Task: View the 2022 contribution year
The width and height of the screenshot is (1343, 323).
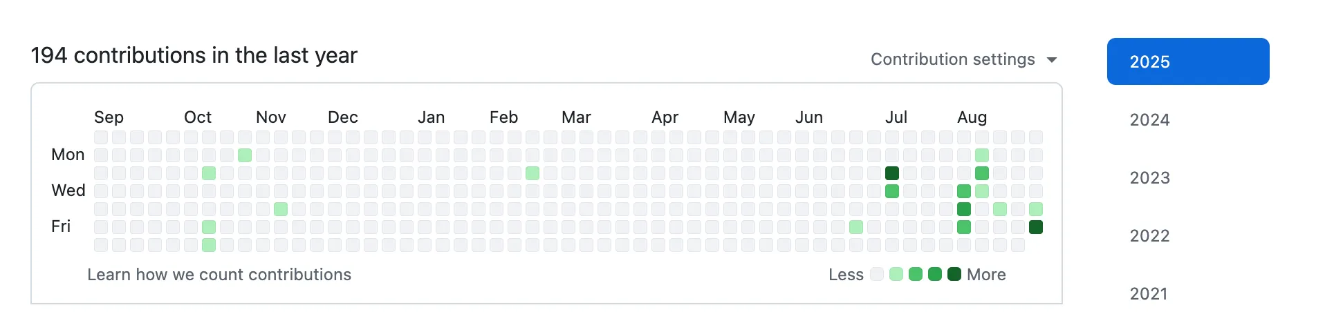Action: (x=1149, y=236)
